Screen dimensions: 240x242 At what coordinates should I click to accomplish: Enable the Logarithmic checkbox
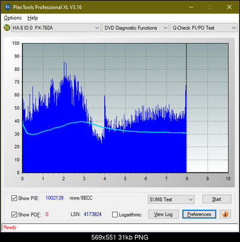click(x=115, y=214)
